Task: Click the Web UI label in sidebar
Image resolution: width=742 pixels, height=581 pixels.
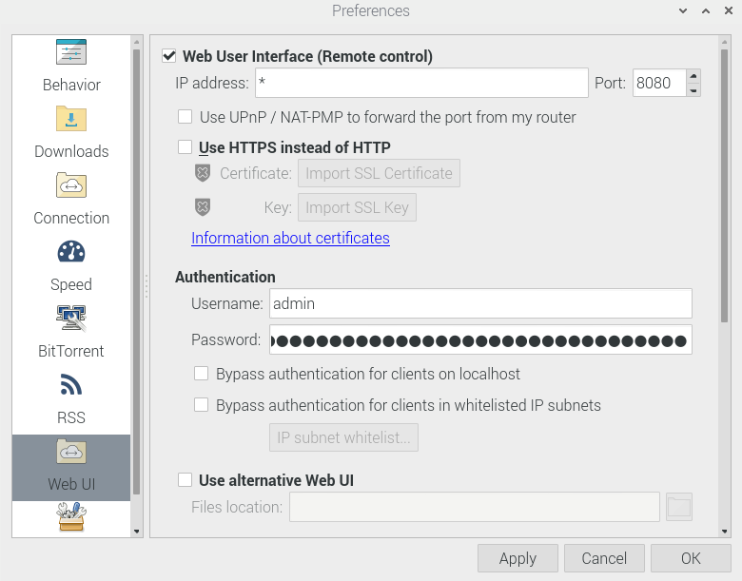Action: (x=71, y=484)
